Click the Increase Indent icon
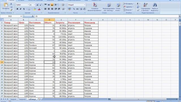This screenshot has width=181, height=102. 59,9
